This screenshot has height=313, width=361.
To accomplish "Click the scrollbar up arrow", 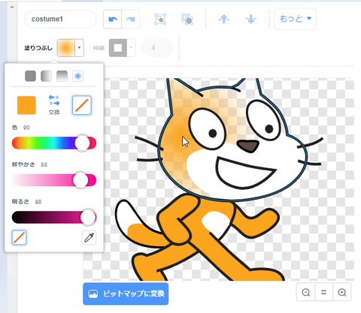I will [12, 7].
